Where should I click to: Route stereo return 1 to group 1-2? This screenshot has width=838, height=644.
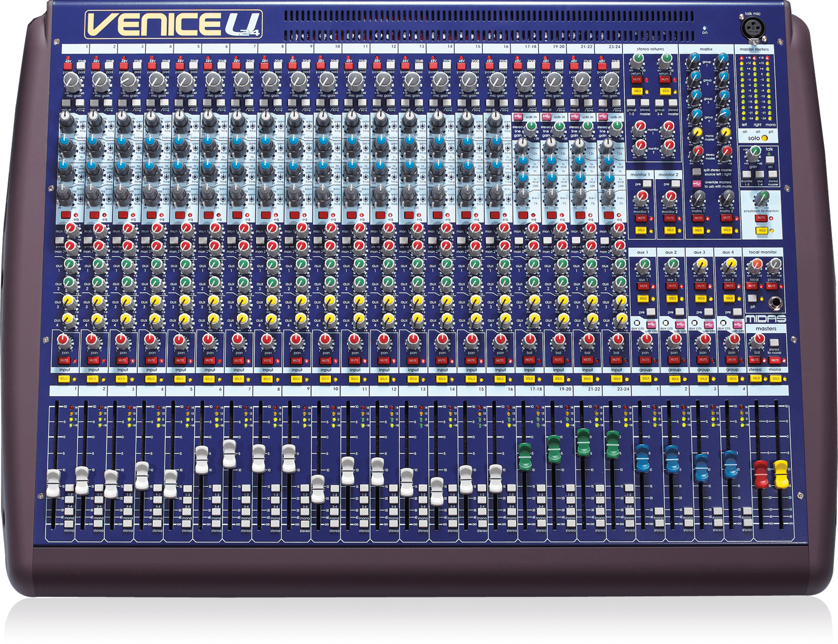(x=631, y=103)
